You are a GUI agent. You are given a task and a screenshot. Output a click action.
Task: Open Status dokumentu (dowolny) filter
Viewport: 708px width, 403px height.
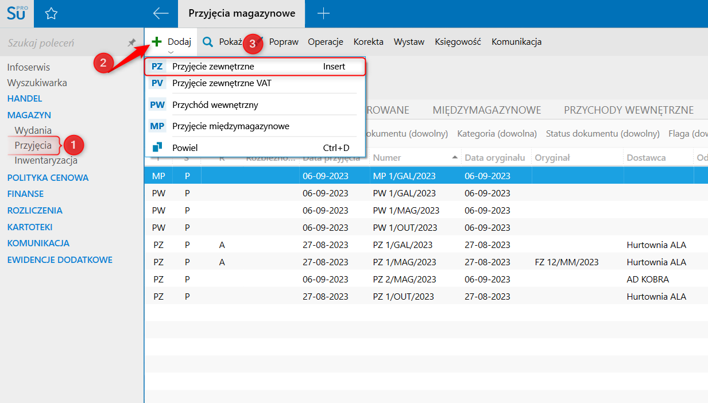(x=602, y=134)
